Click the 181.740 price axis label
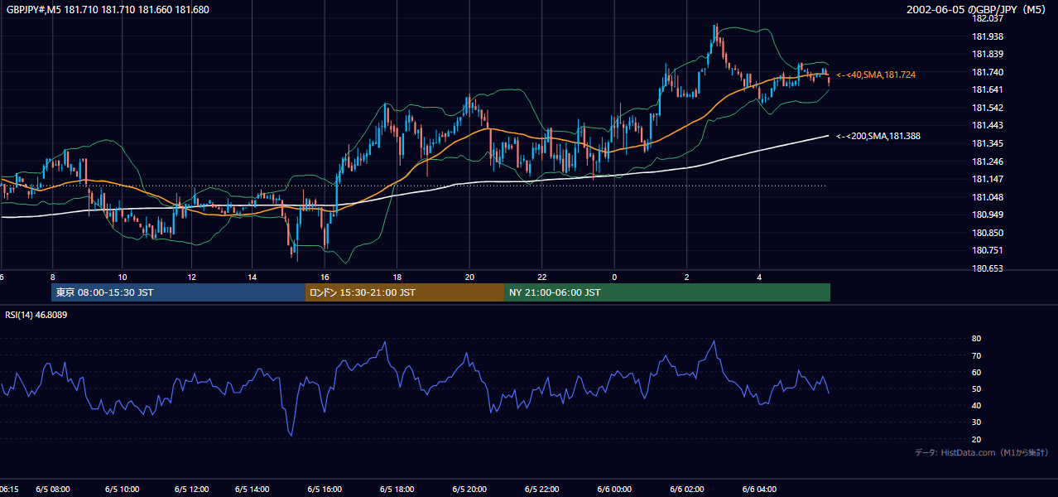Screen dimensions: 1058x497 coord(987,72)
